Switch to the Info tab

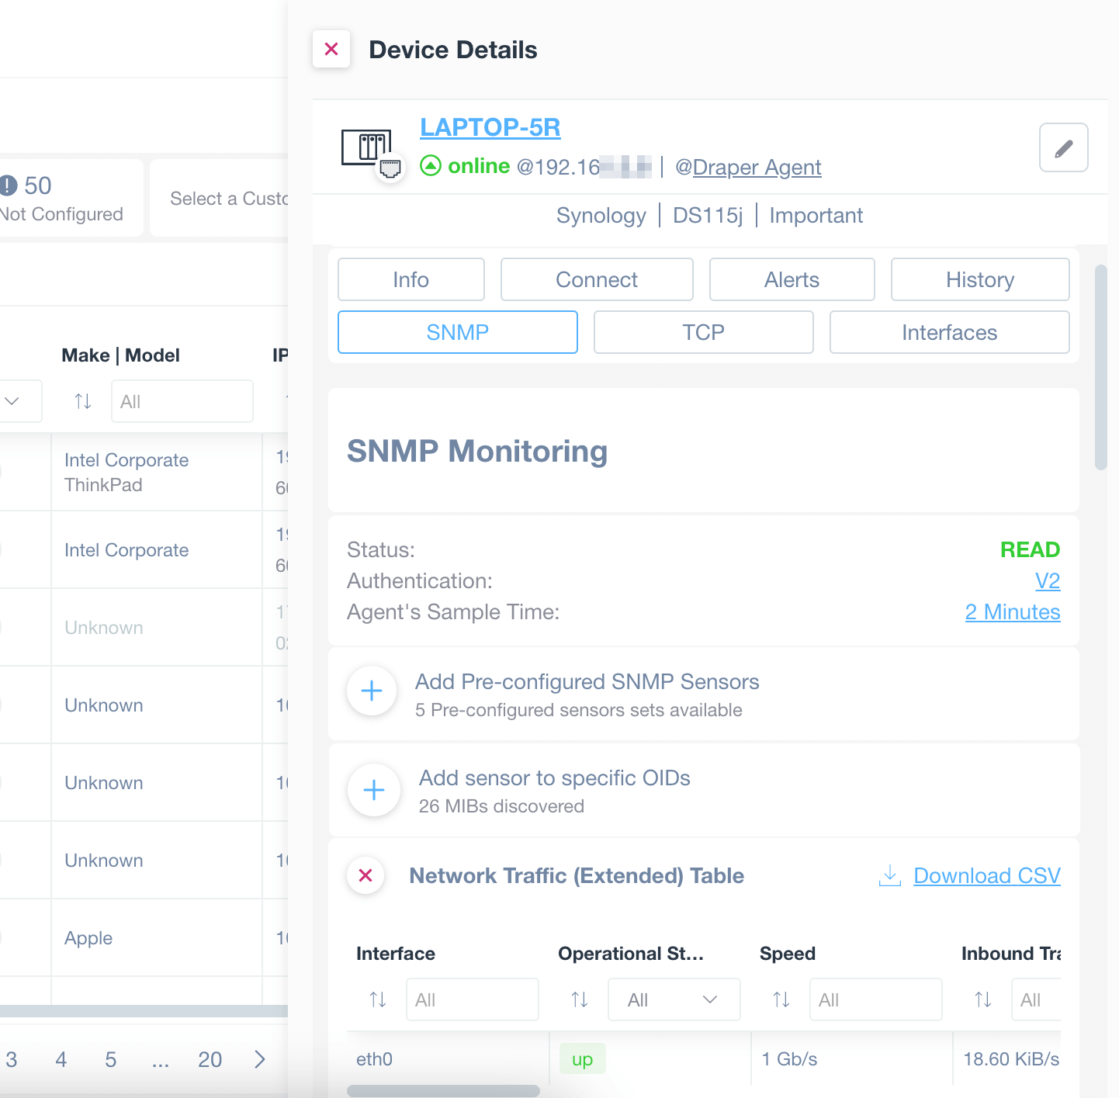pos(411,279)
